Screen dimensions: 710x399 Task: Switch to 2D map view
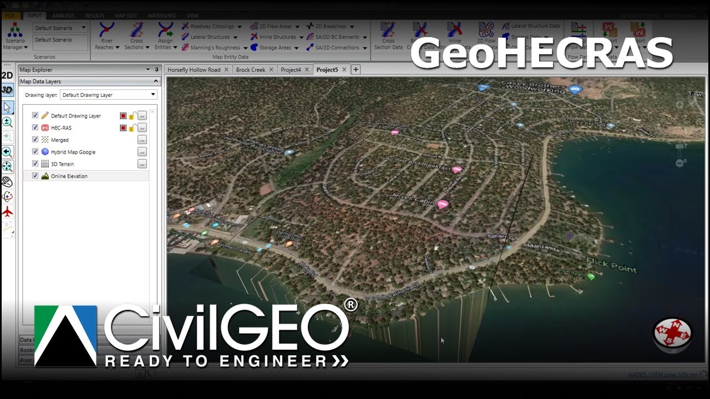7,75
